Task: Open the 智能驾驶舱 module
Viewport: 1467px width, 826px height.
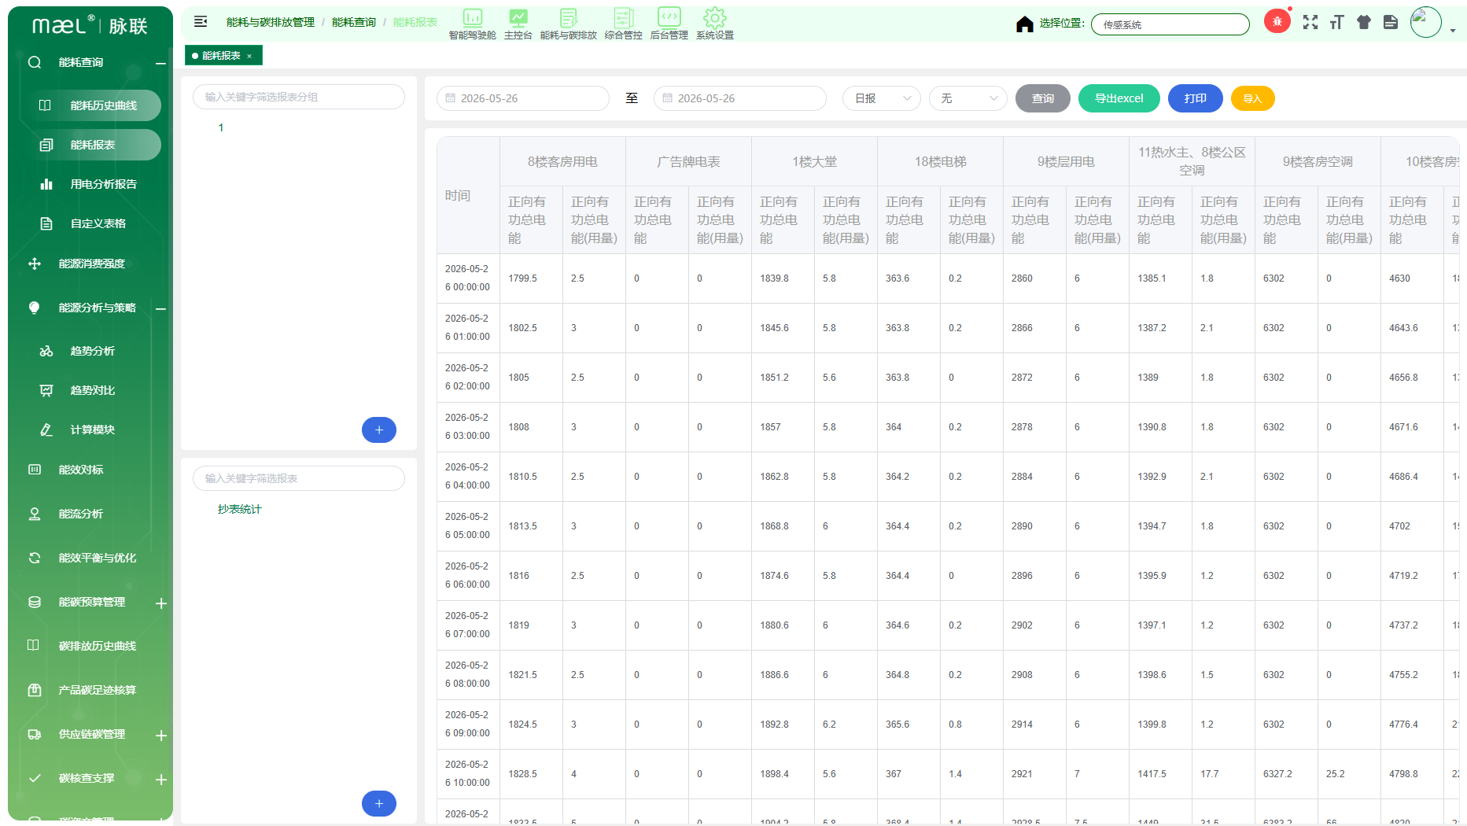Action: pyautogui.click(x=472, y=24)
